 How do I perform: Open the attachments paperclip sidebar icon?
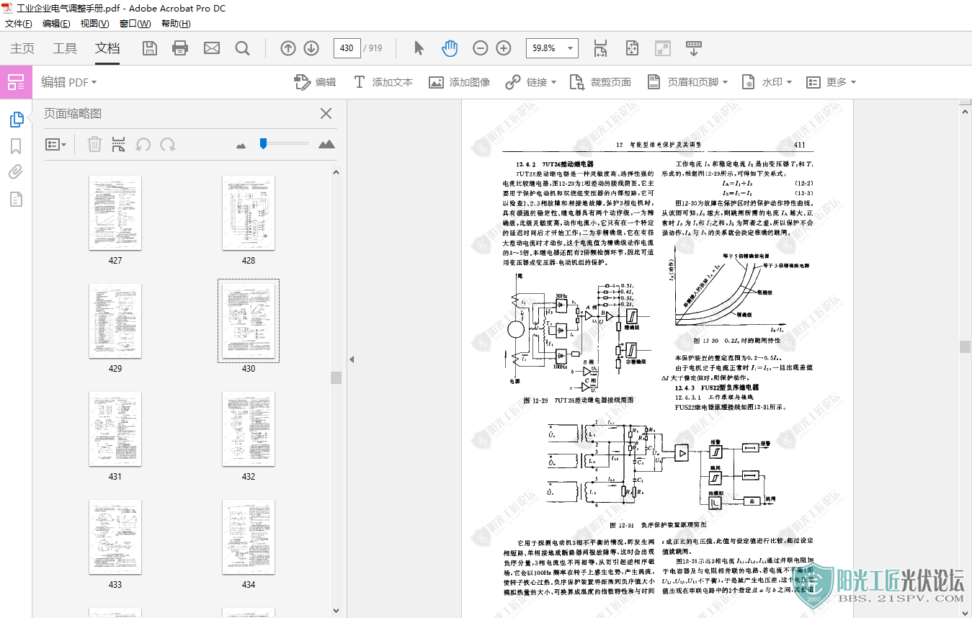pyautogui.click(x=16, y=172)
